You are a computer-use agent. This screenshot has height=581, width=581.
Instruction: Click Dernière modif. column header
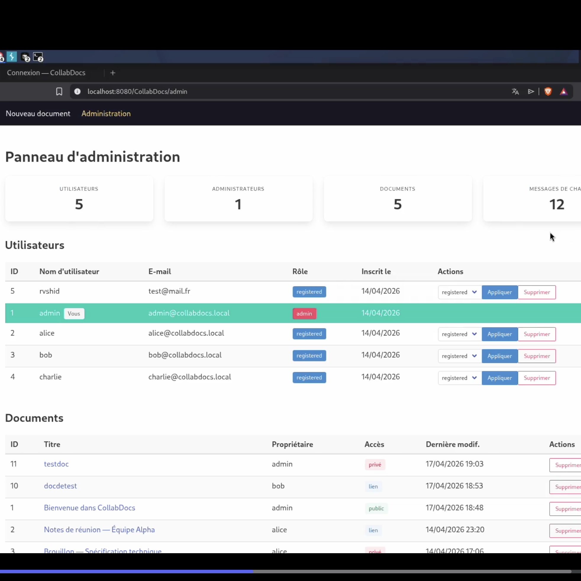click(453, 444)
